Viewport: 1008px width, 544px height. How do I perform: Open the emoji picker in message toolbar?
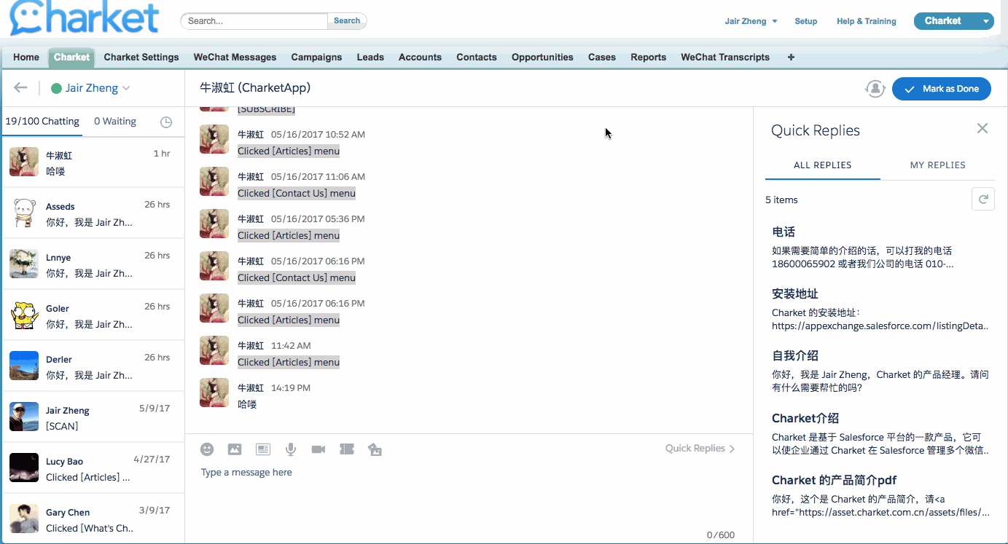pyautogui.click(x=207, y=449)
